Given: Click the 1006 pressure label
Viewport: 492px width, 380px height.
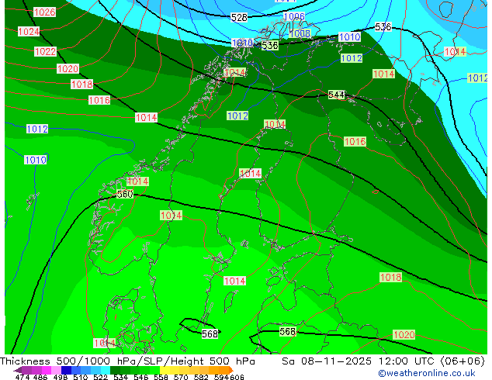Looking at the screenshot, I should [x=294, y=16].
